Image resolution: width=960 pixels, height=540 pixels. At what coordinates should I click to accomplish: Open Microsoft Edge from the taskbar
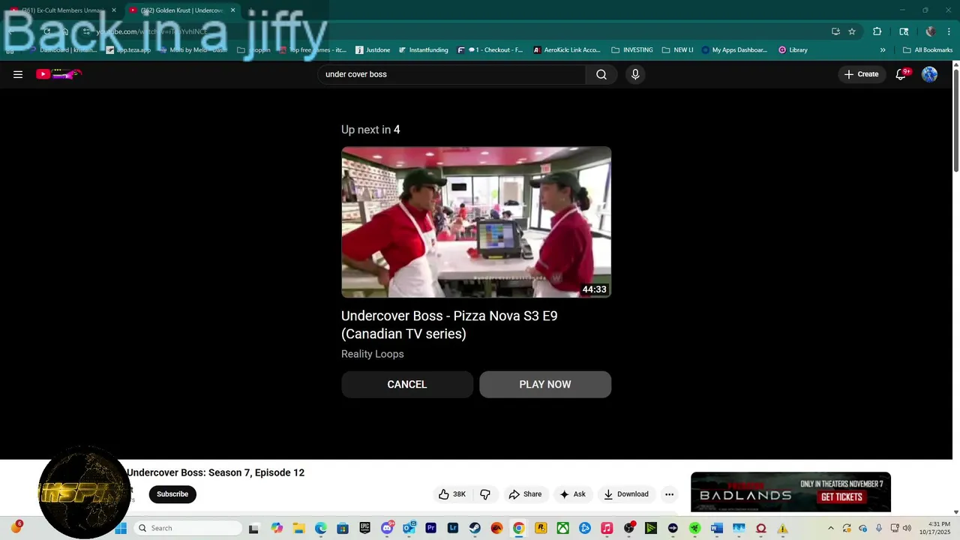tap(321, 528)
